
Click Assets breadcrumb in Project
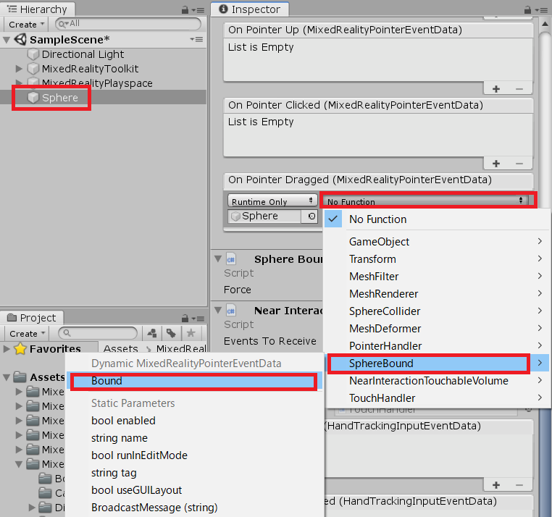(120, 348)
